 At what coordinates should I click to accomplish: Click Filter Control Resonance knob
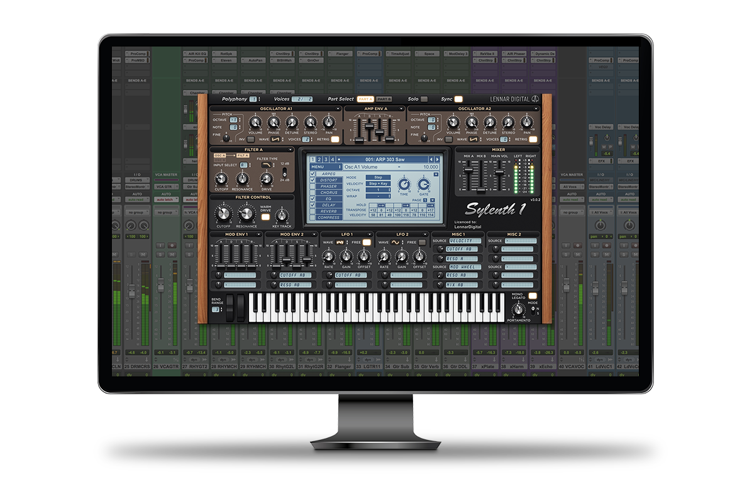pyautogui.click(x=246, y=214)
